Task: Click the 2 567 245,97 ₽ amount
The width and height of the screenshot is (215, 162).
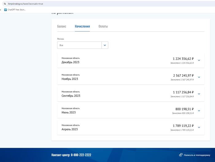Action: coord(183,75)
